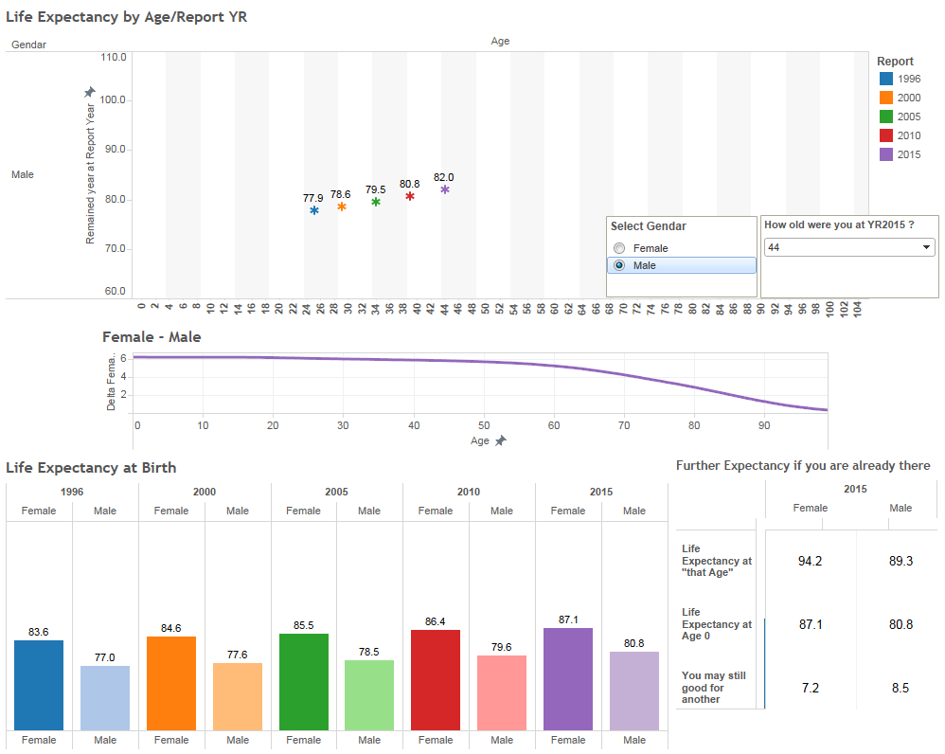
Task: Click the 1996 column header in birth chart
Action: pos(72,492)
